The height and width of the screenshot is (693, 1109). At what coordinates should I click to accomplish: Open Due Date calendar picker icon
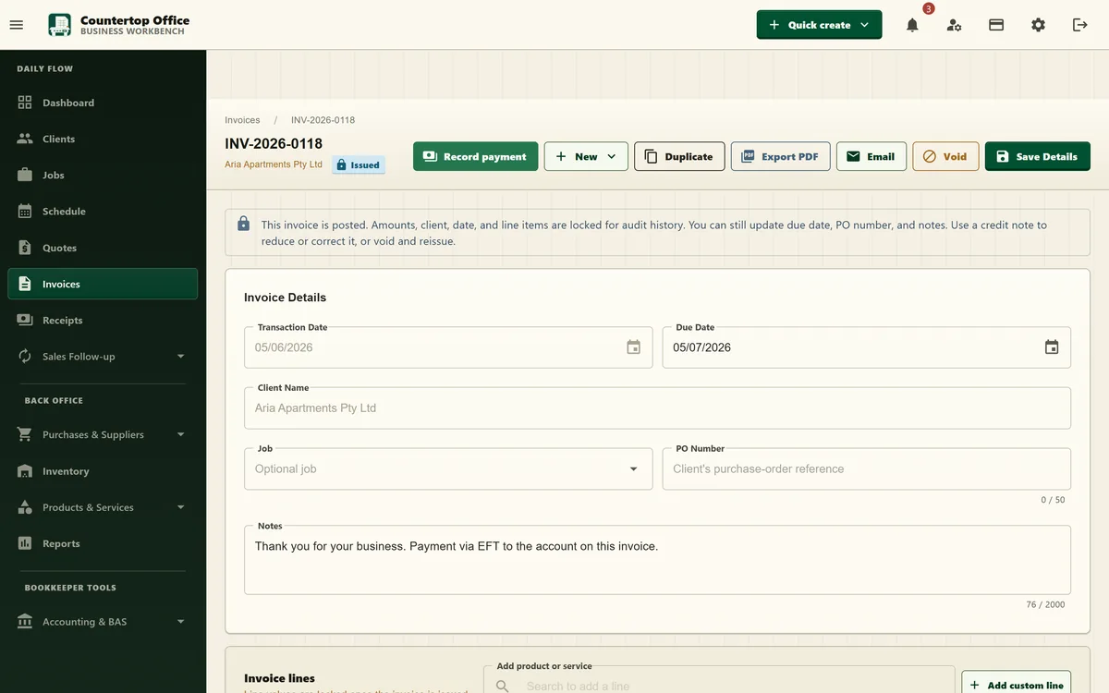(x=1052, y=347)
